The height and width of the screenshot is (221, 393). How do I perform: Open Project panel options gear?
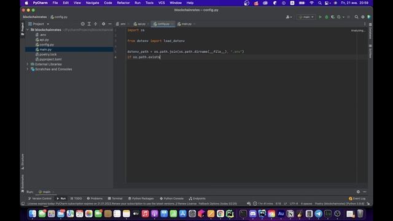(x=104, y=24)
